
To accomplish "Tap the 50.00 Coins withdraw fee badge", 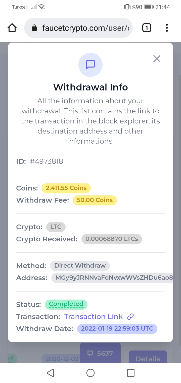I will [95, 200].
